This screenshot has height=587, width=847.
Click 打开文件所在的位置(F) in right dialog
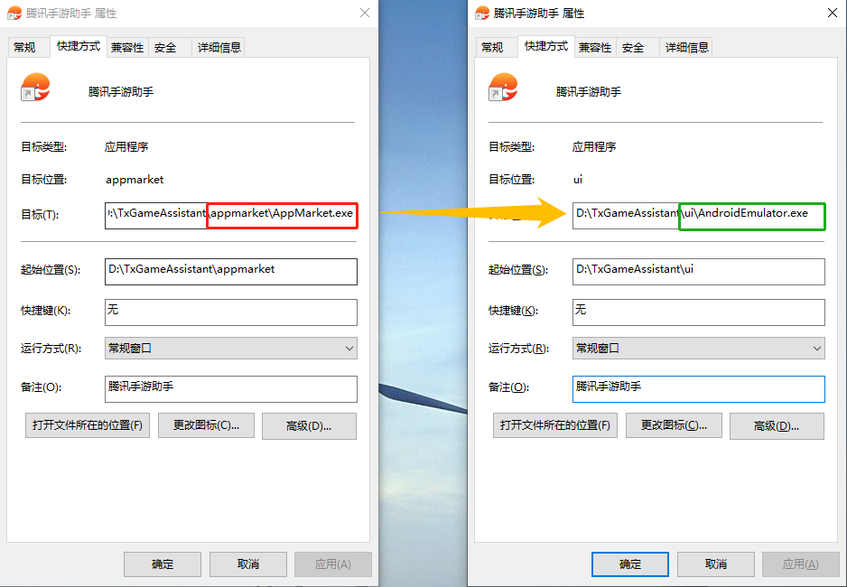click(x=554, y=425)
